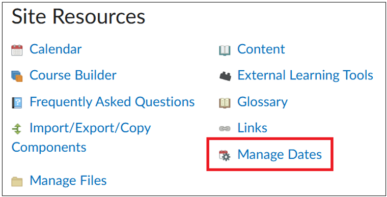Click the Content open-book icon
Image resolution: width=387 pixels, height=197 pixels.
coord(225,50)
